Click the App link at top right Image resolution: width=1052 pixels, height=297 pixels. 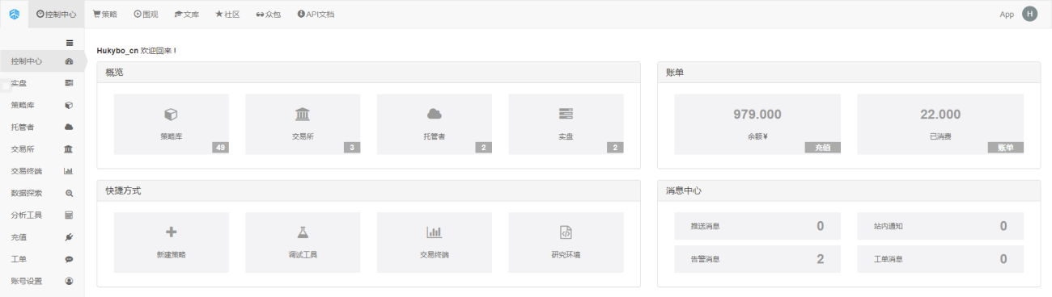click(1007, 15)
